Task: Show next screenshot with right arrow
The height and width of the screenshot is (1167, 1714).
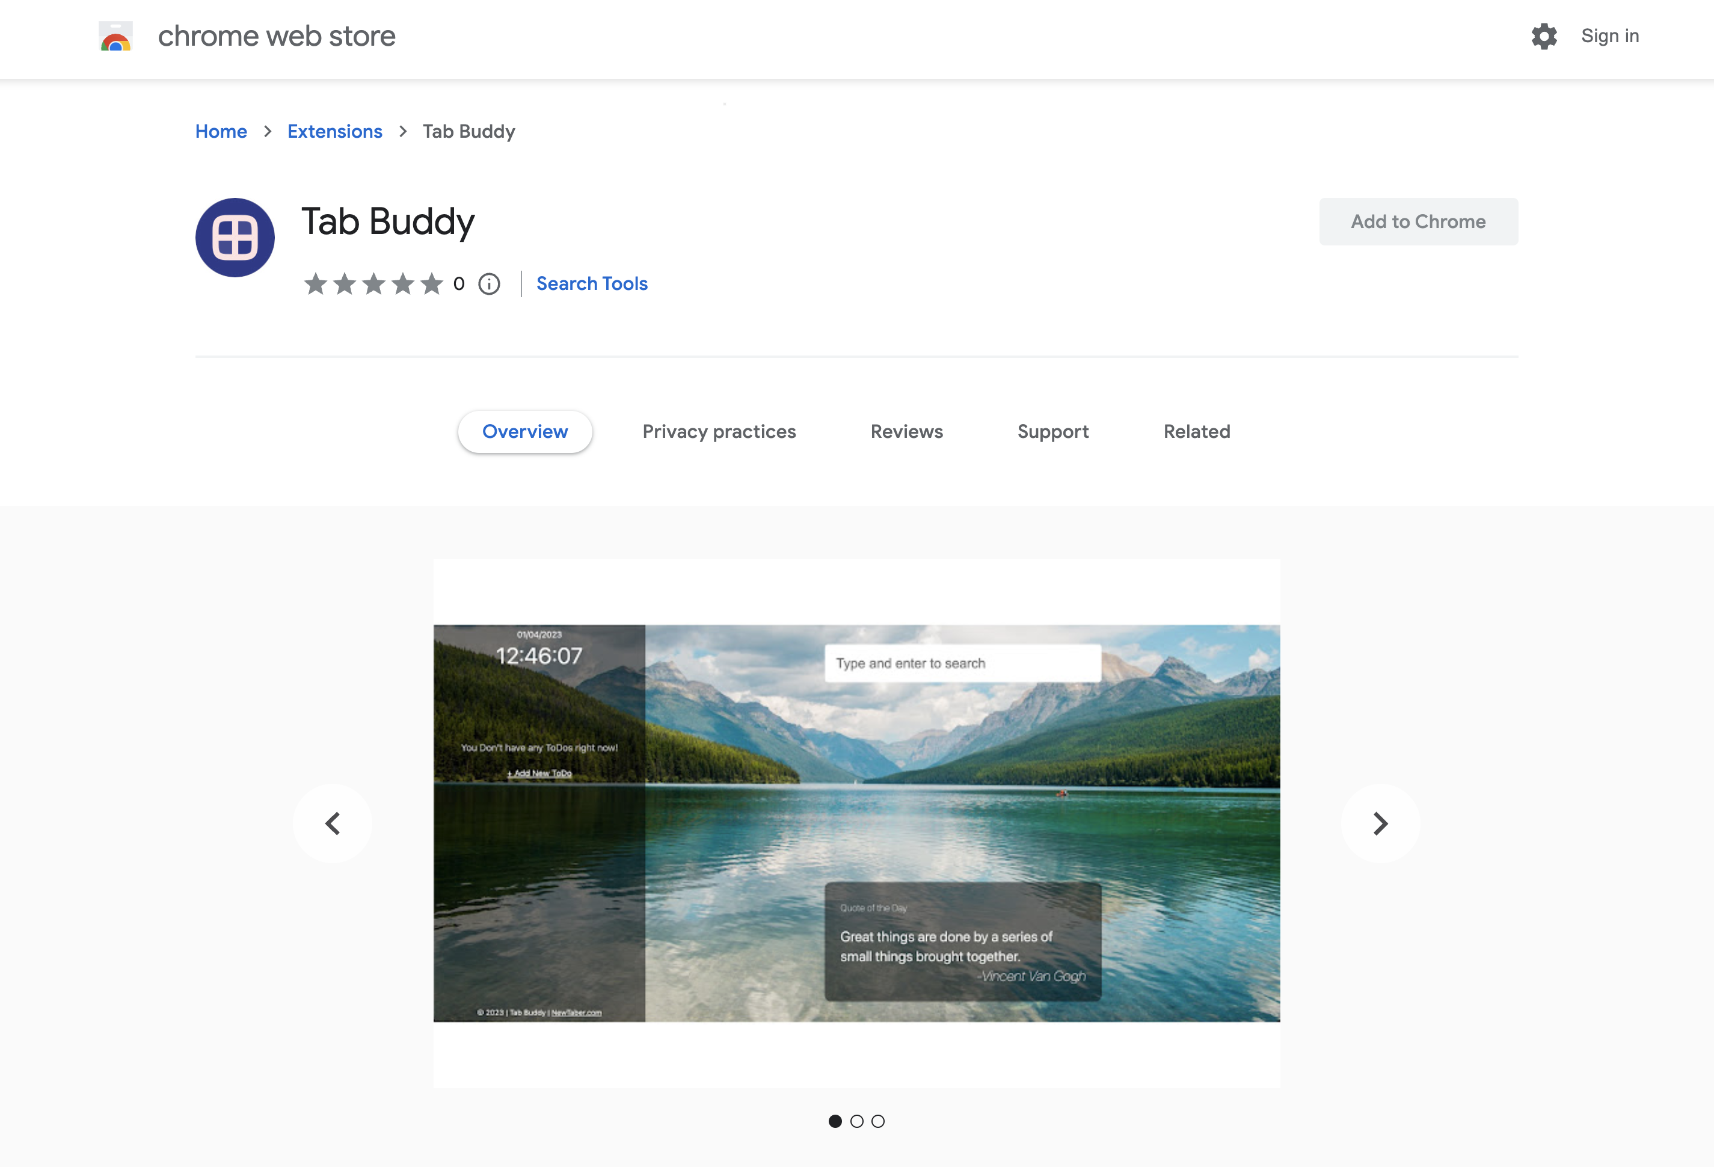Action: coord(1380,824)
